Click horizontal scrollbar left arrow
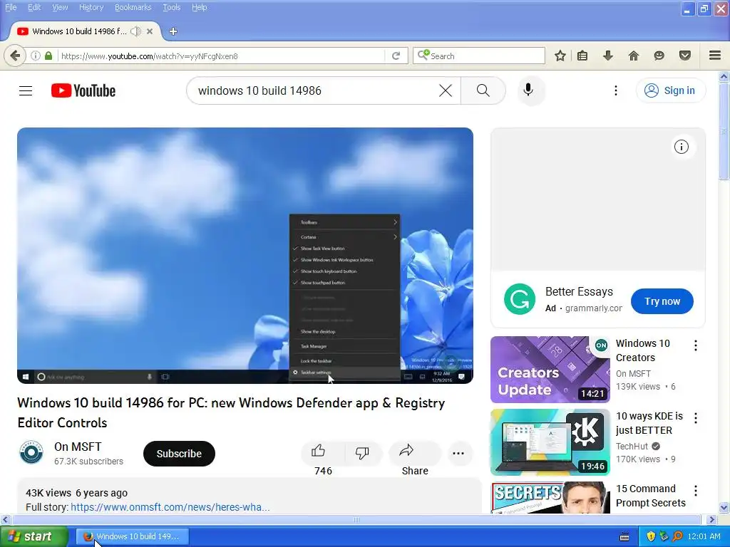730x547 pixels. (x=6, y=519)
